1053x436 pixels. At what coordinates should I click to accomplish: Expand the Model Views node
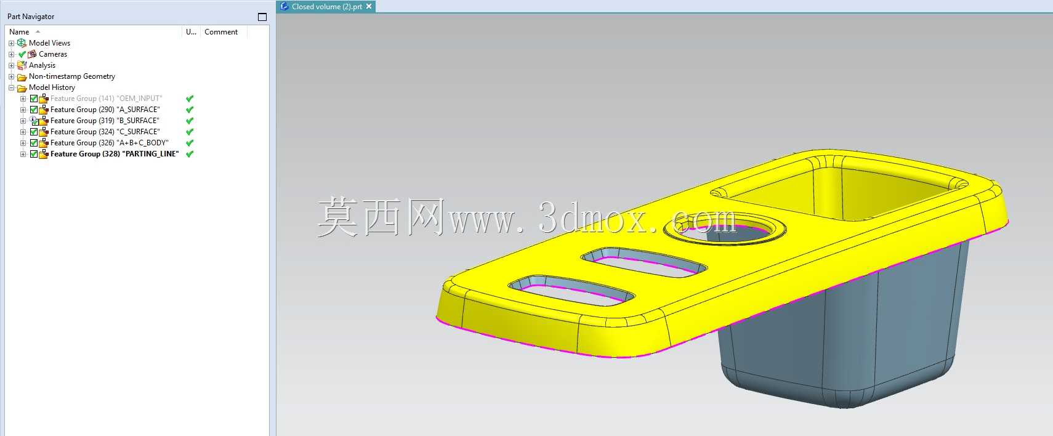tap(11, 43)
